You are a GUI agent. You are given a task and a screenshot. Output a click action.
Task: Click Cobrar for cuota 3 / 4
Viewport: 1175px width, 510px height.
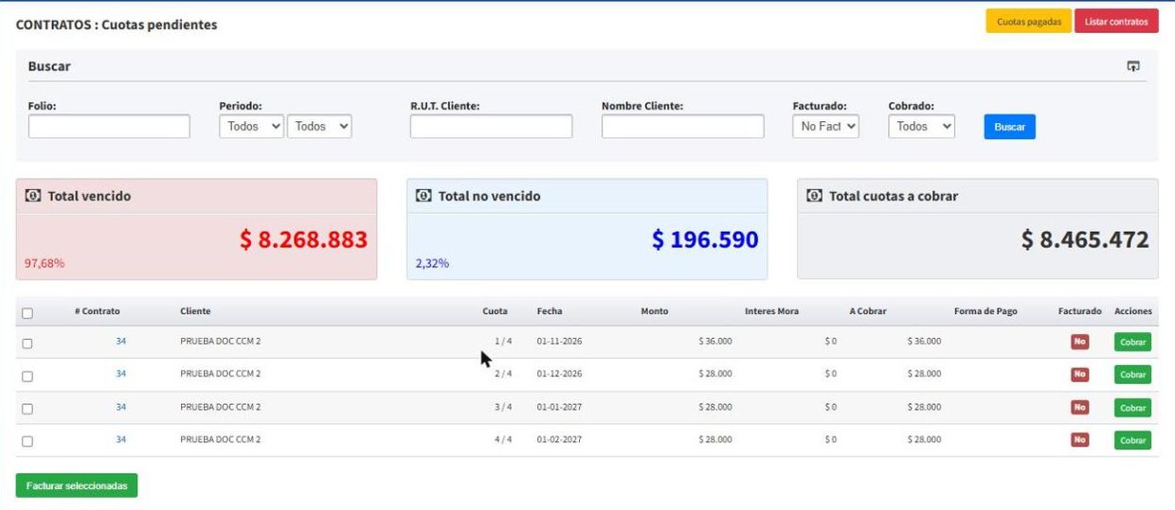point(1132,408)
